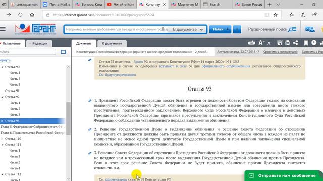Click paragraph marker beside part 3 of Статья 93
323x181 pixels.
[90, 153]
